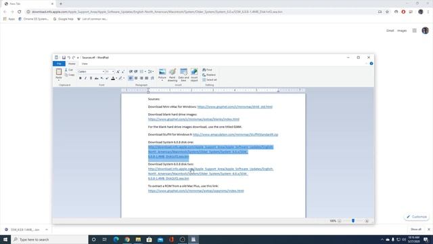Click zoom out minus button in WordPad
433x244 pixels.
(x=340, y=221)
